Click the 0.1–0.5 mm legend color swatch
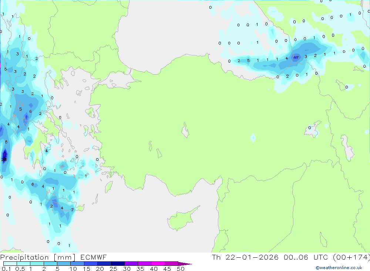This screenshot has height=271, width=370. (x=10, y=264)
